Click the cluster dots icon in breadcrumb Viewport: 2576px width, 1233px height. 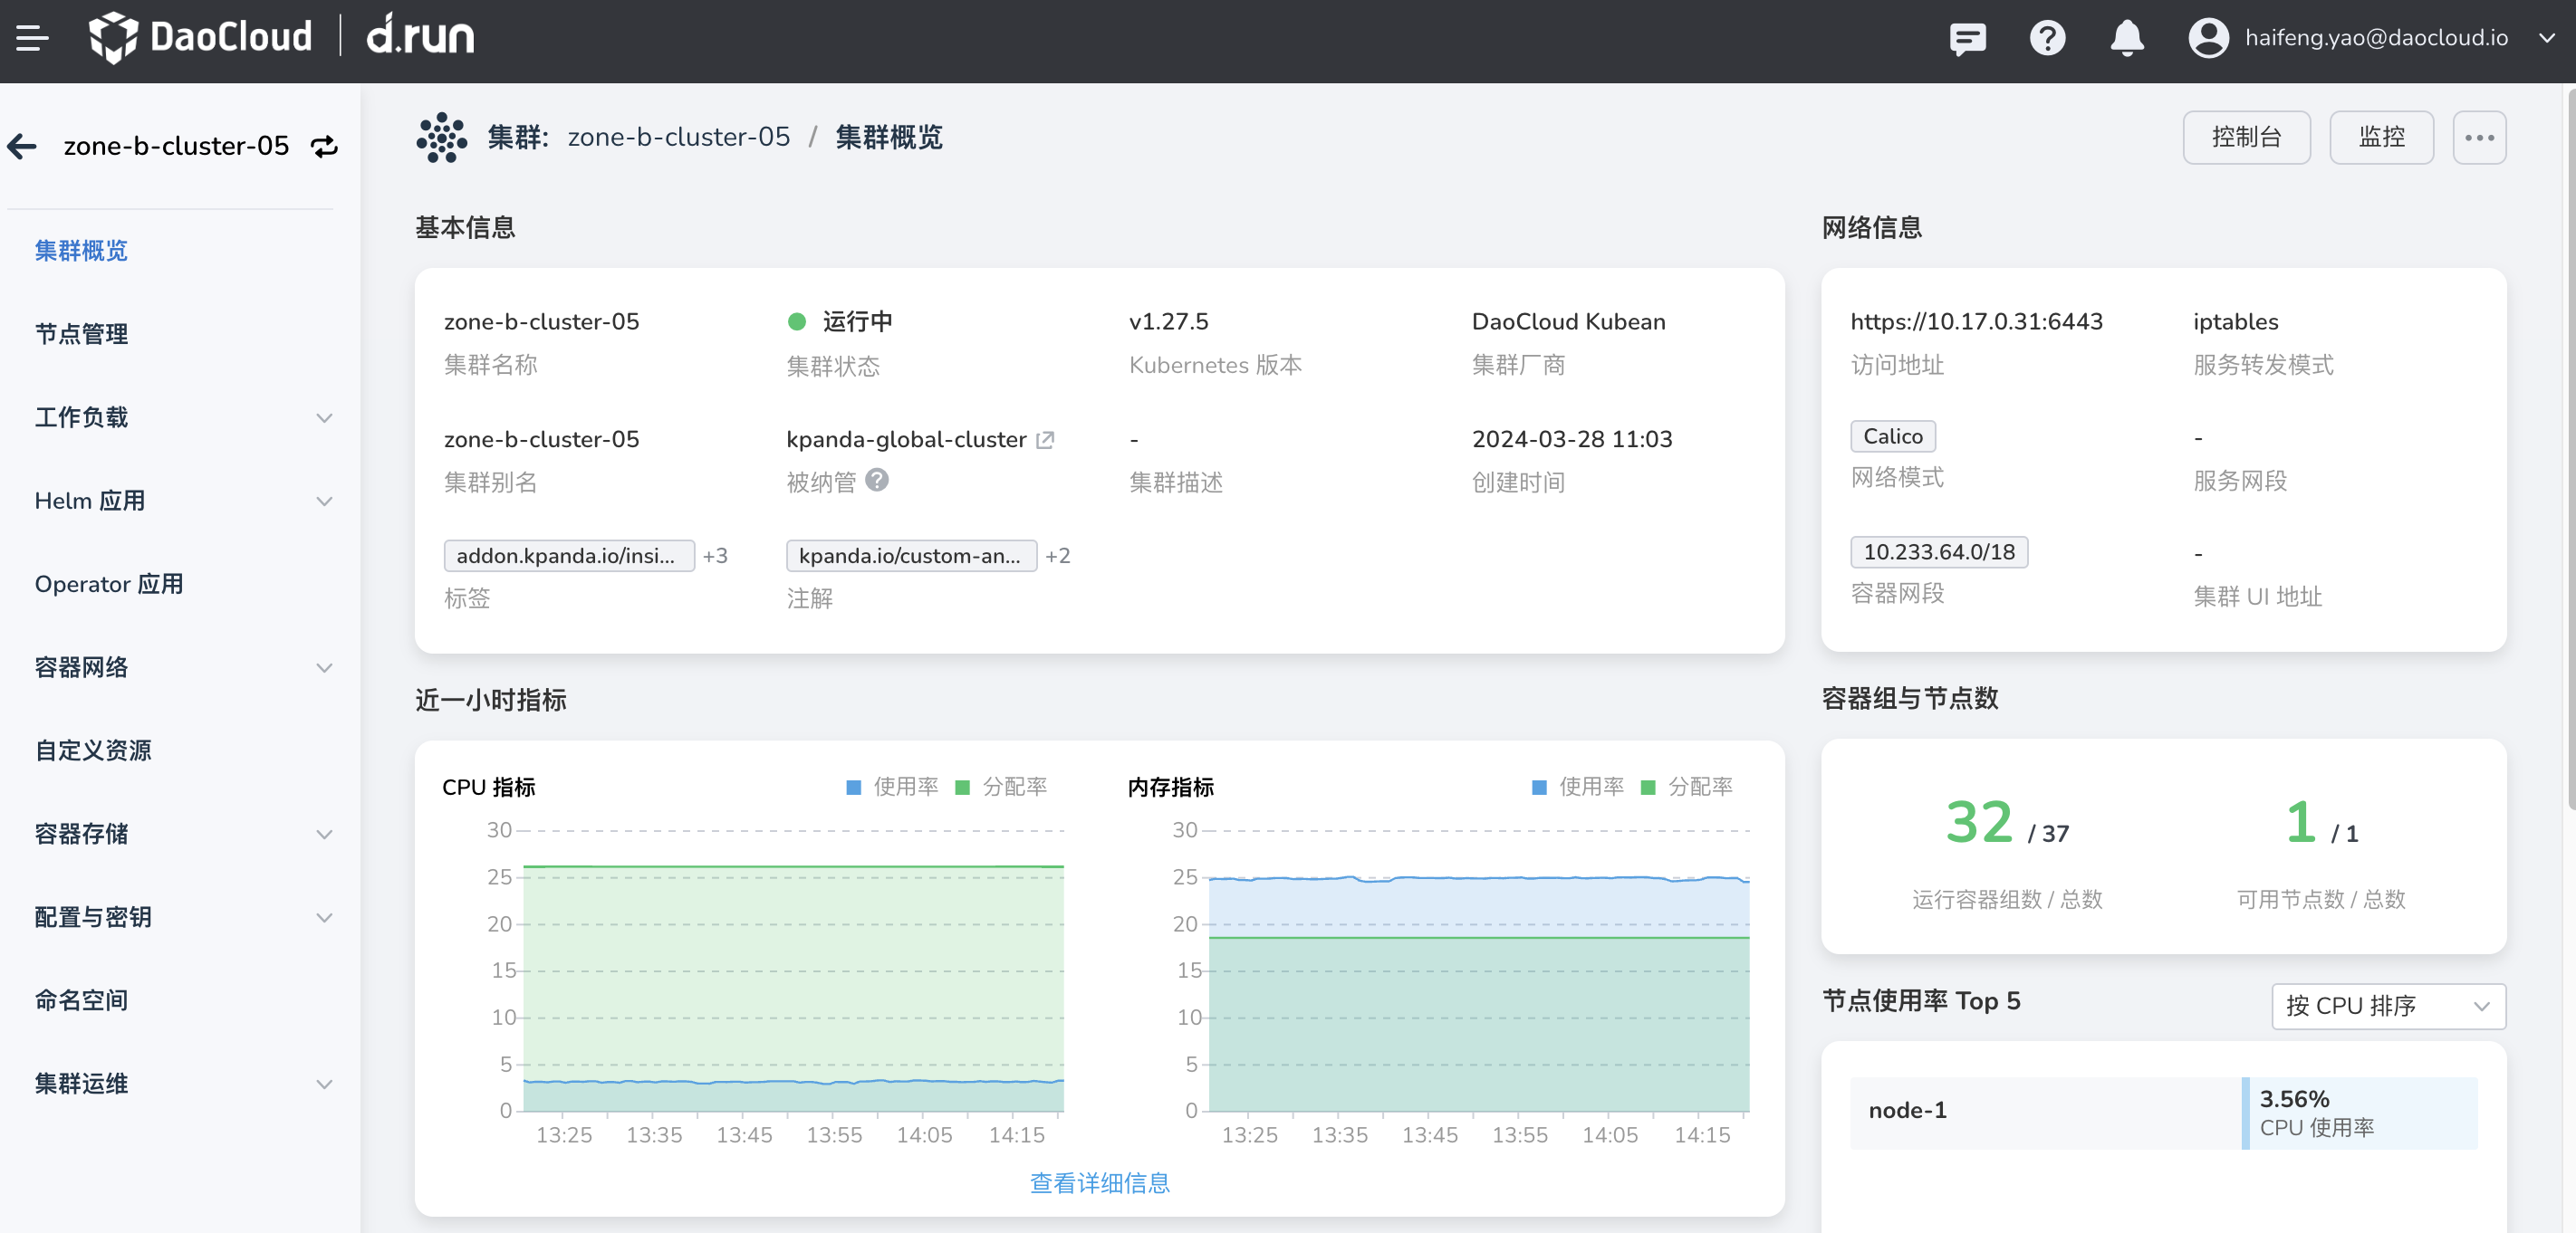click(441, 138)
